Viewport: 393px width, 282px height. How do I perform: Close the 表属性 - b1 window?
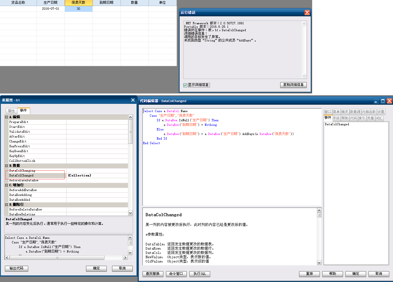tap(133, 100)
